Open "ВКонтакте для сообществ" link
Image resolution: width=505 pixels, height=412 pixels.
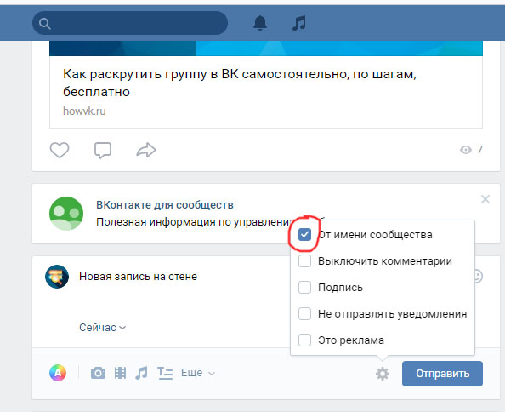(165, 204)
